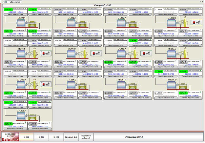205x143 pixels.
Task: Click the DataRate logo in bottom bar
Action: pyautogui.click(x=10, y=139)
